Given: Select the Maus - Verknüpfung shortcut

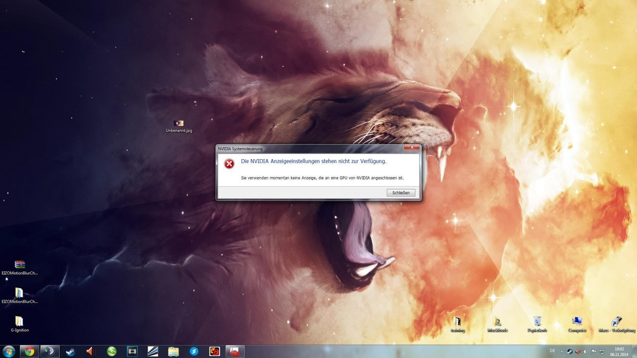Looking at the screenshot, I should (617, 325).
